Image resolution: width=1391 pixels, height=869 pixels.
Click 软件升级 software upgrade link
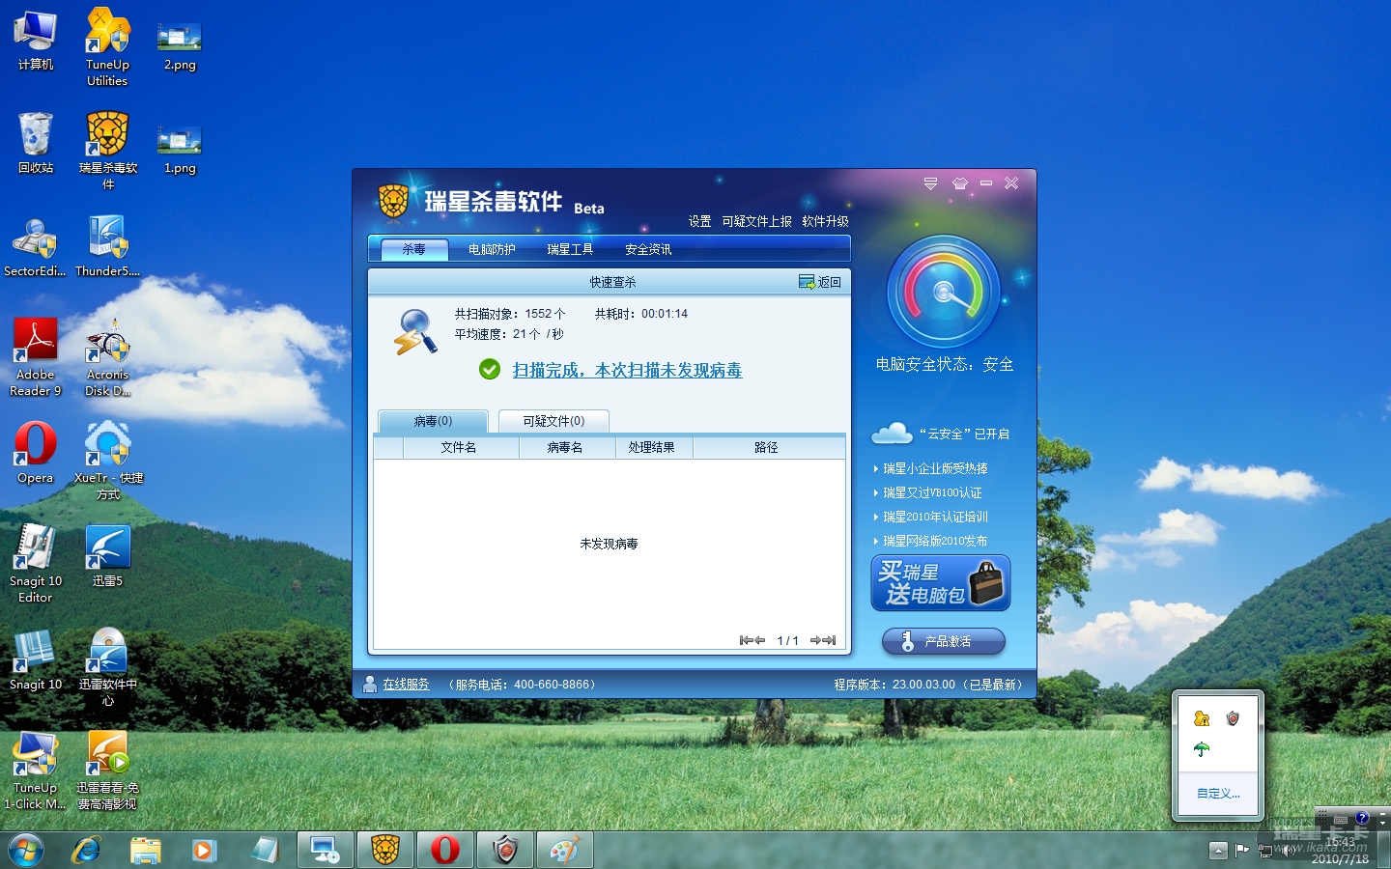[x=826, y=222]
